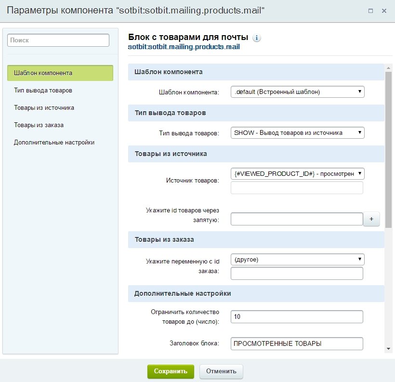Click the Блок с товарами для почты title
Viewport: 395px width, 382px height.
pos(188,37)
